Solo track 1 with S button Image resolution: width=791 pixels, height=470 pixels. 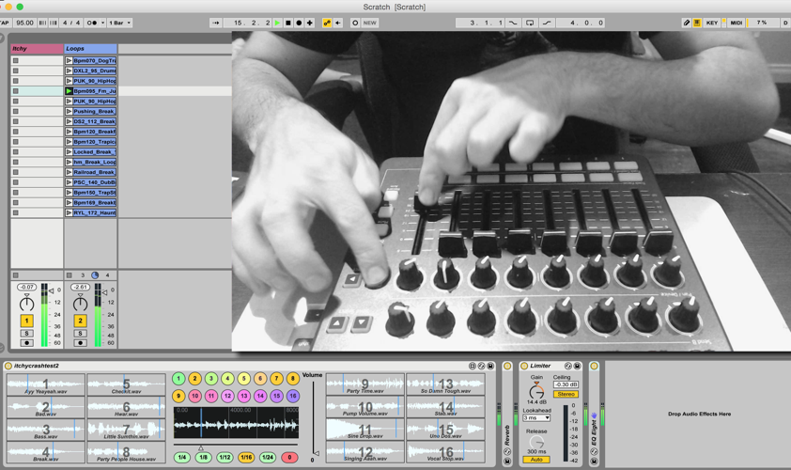pos(26,334)
